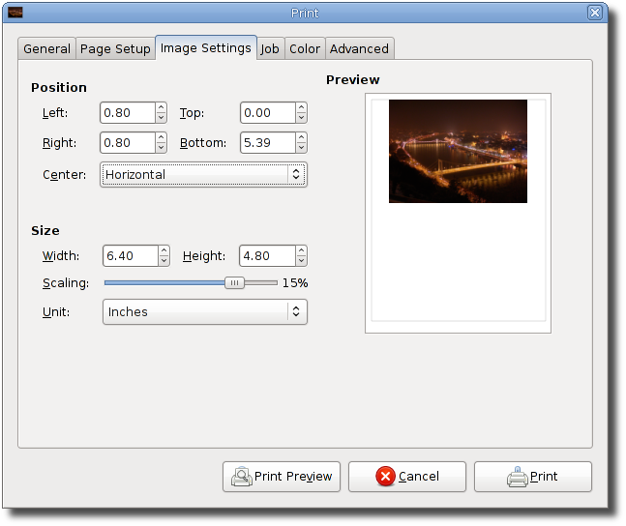
Task: Click the image in the Preview area
Action: [458, 151]
